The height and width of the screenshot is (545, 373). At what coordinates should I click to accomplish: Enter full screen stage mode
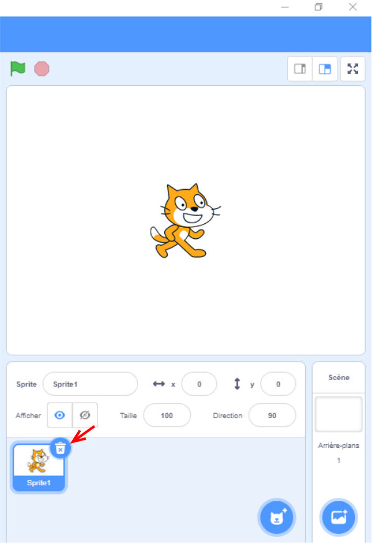point(352,69)
